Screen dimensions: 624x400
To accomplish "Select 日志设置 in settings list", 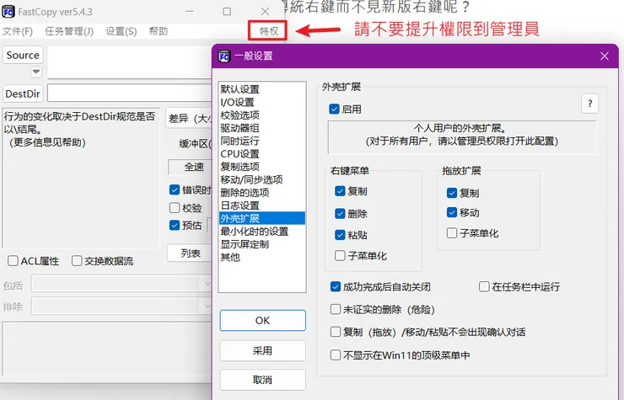I will 262,205.
